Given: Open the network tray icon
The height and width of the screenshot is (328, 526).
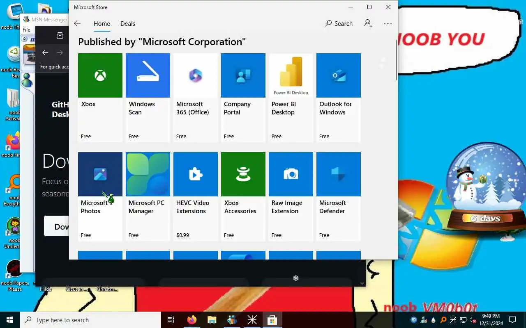Looking at the screenshot, I should pyautogui.click(x=463, y=320).
